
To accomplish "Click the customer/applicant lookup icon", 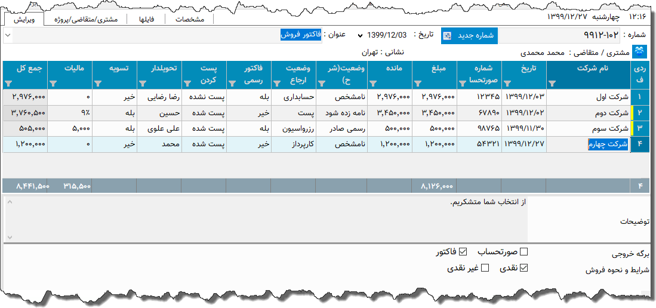I will pyautogui.click(x=640, y=52).
